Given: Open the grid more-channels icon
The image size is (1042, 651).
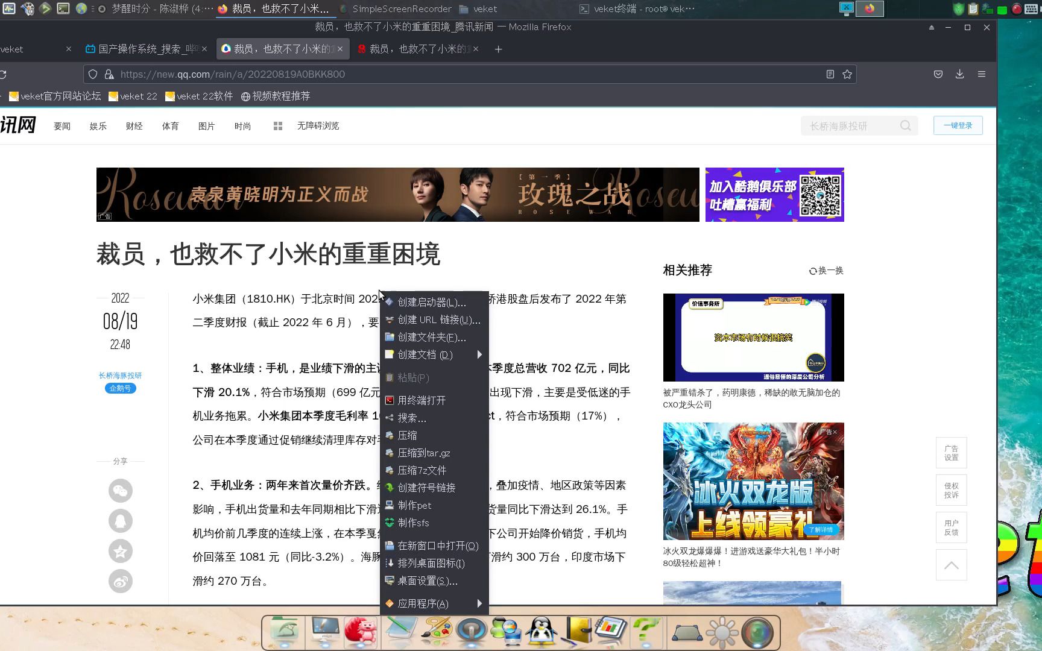Looking at the screenshot, I should tap(278, 126).
